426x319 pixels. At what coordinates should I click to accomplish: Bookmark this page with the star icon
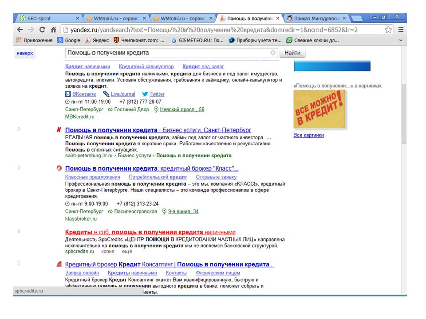[x=388, y=30]
